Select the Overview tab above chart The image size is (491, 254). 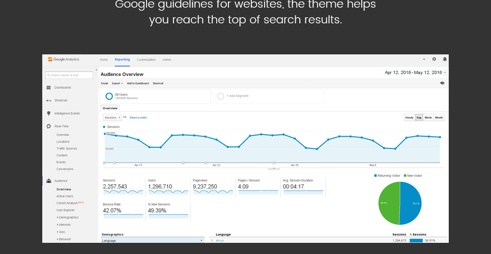tap(110, 108)
